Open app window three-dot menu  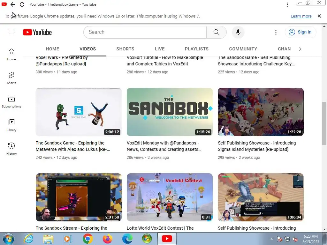point(287,4)
